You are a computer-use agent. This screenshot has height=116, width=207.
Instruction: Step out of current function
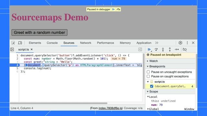pos(170,49)
